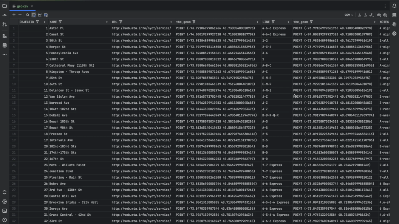Toggle filter on the NAME column
The width and height of the screenshot is (399, 224).
point(60,22)
